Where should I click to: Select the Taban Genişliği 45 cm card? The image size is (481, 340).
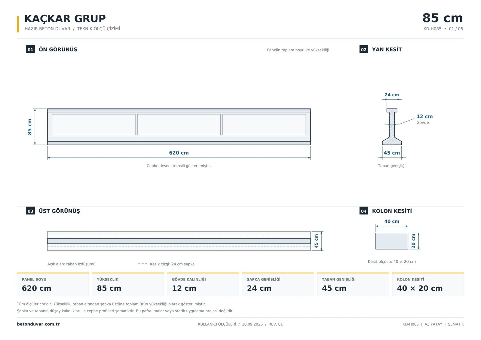pos(353,284)
